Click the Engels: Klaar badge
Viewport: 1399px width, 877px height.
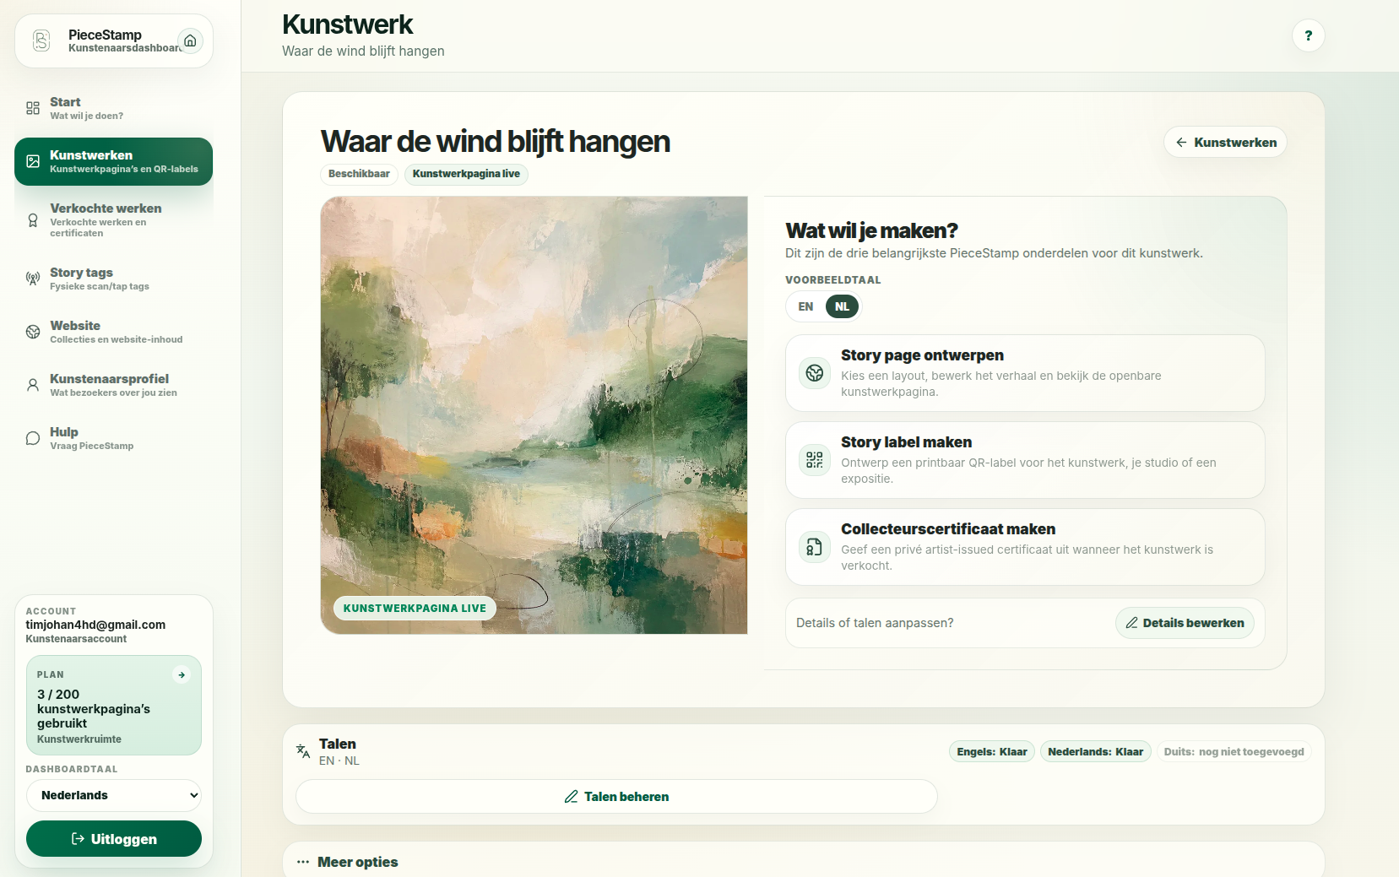click(992, 751)
